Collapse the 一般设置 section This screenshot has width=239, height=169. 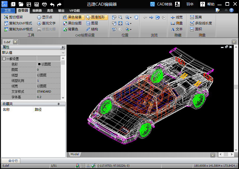4,59
